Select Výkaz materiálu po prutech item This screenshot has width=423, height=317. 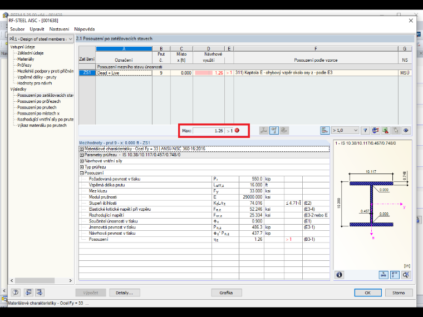coord(42,125)
